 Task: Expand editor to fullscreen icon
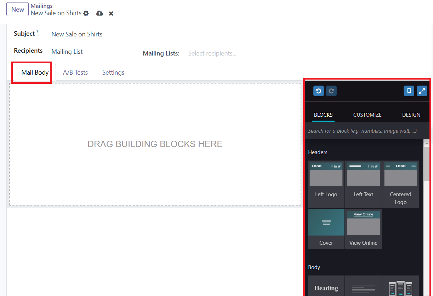[x=422, y=91]
